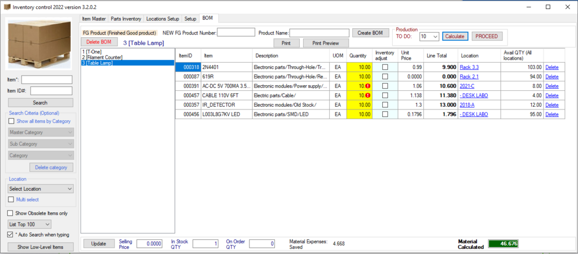Click the red warning icon on the AC-DC 5V row
Screen dimensions: 578x254
367,86
